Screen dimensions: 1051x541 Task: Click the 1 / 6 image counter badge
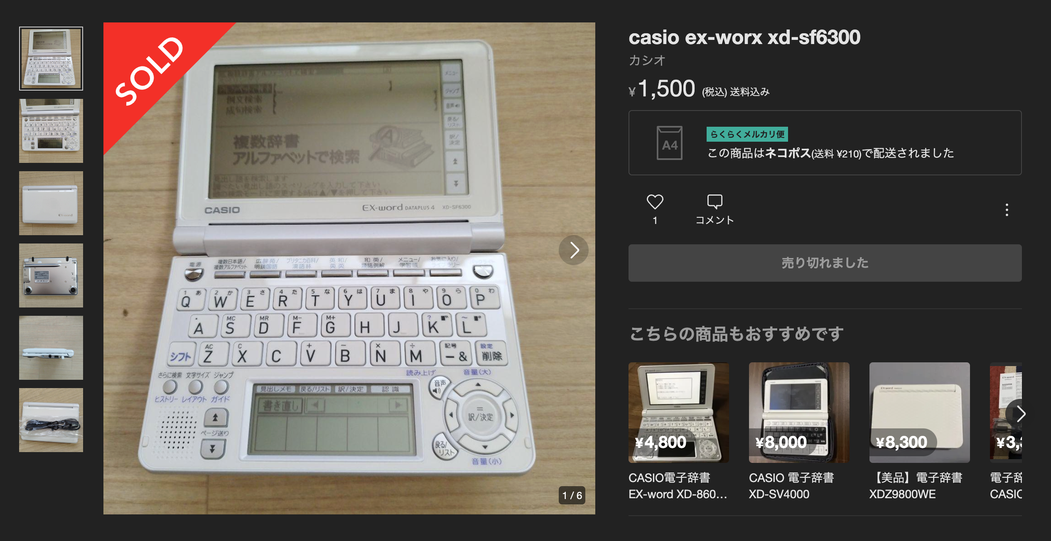(x=572, y=495)
